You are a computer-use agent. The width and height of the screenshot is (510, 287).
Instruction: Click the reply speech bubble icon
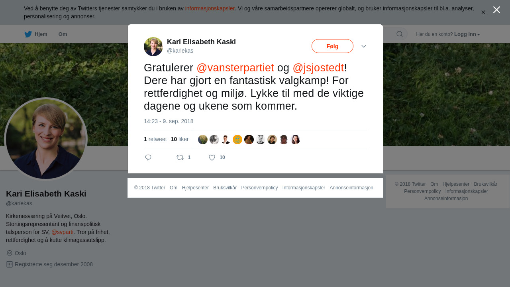pyautogui.click(x=148, y=157)
